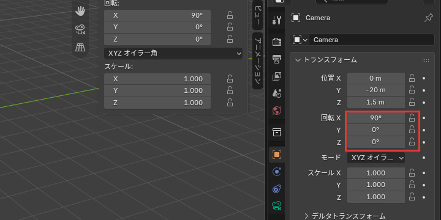Image resolution: width=441 pixels, height=220 pixels.
Task: Click the 回転 Z field in properties panel
Action: [376, 142]
